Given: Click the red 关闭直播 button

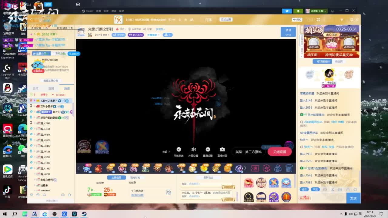Looking at the screenshot, I should [279, 152].
